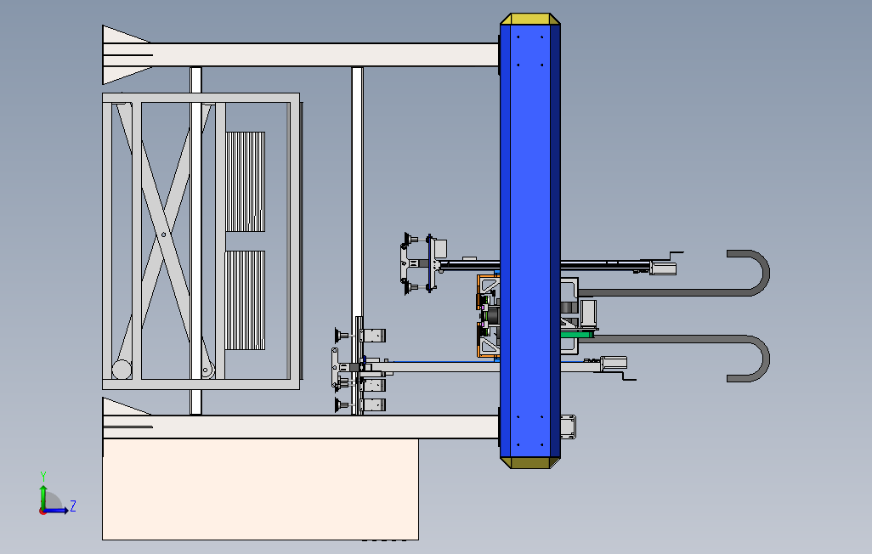Select the small bracket at column's lower right

click(x=568, y=427)
